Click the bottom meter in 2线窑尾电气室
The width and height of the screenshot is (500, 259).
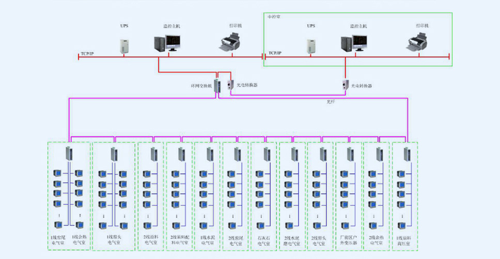pos(231,225)
